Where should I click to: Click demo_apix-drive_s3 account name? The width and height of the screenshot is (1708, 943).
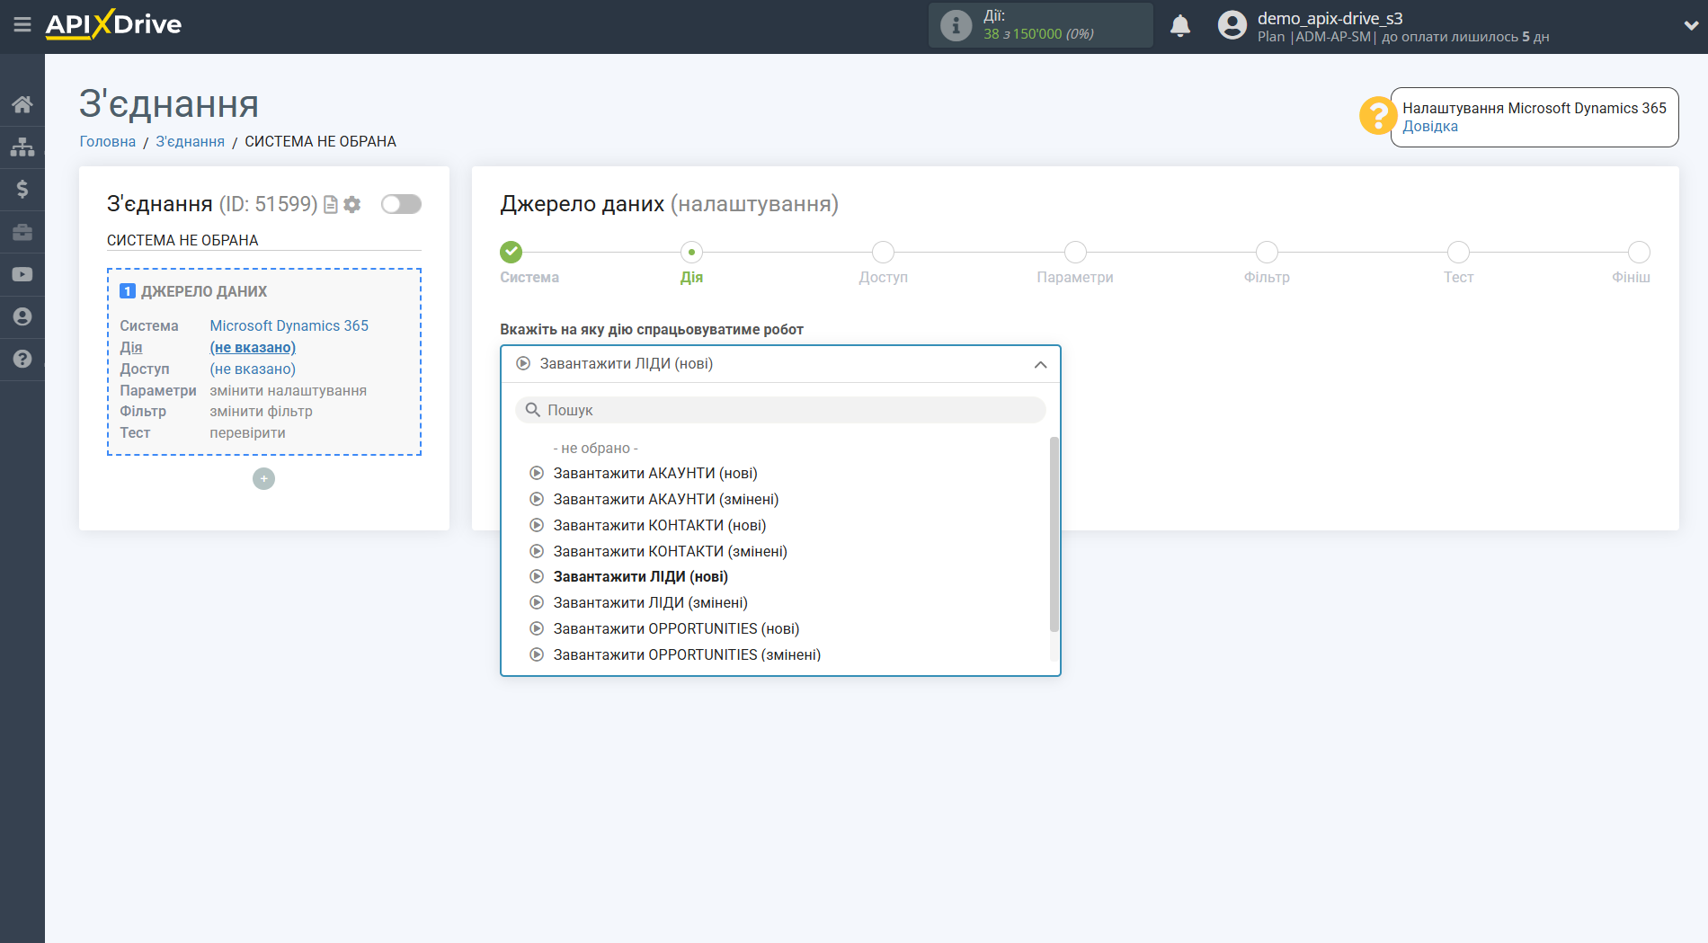click(x=1330, y=18)
